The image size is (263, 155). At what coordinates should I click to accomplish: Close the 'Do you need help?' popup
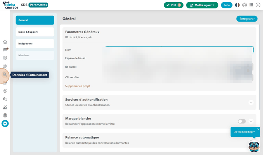(x=258, y=129)
